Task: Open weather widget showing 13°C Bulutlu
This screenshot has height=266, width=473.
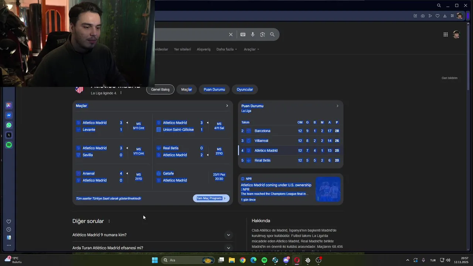Action: [13, 260]
